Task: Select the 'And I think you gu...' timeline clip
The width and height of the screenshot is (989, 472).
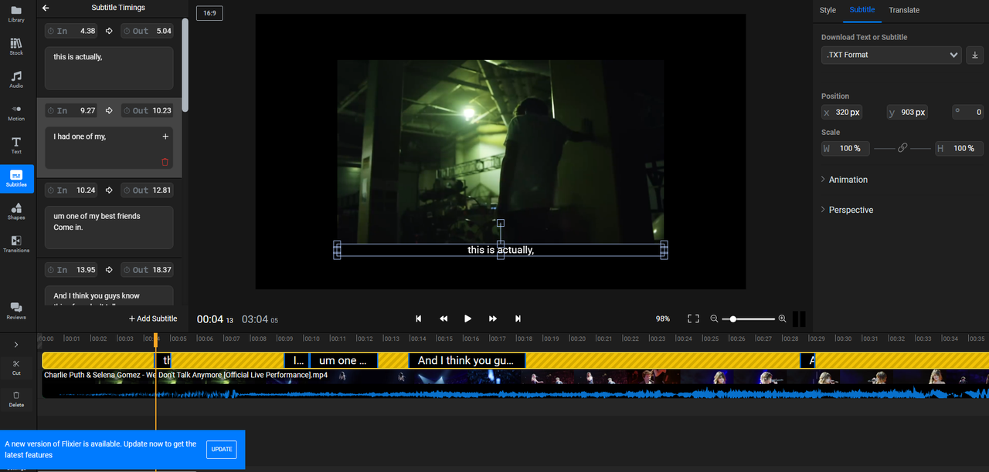Action: tap(467, 360)
